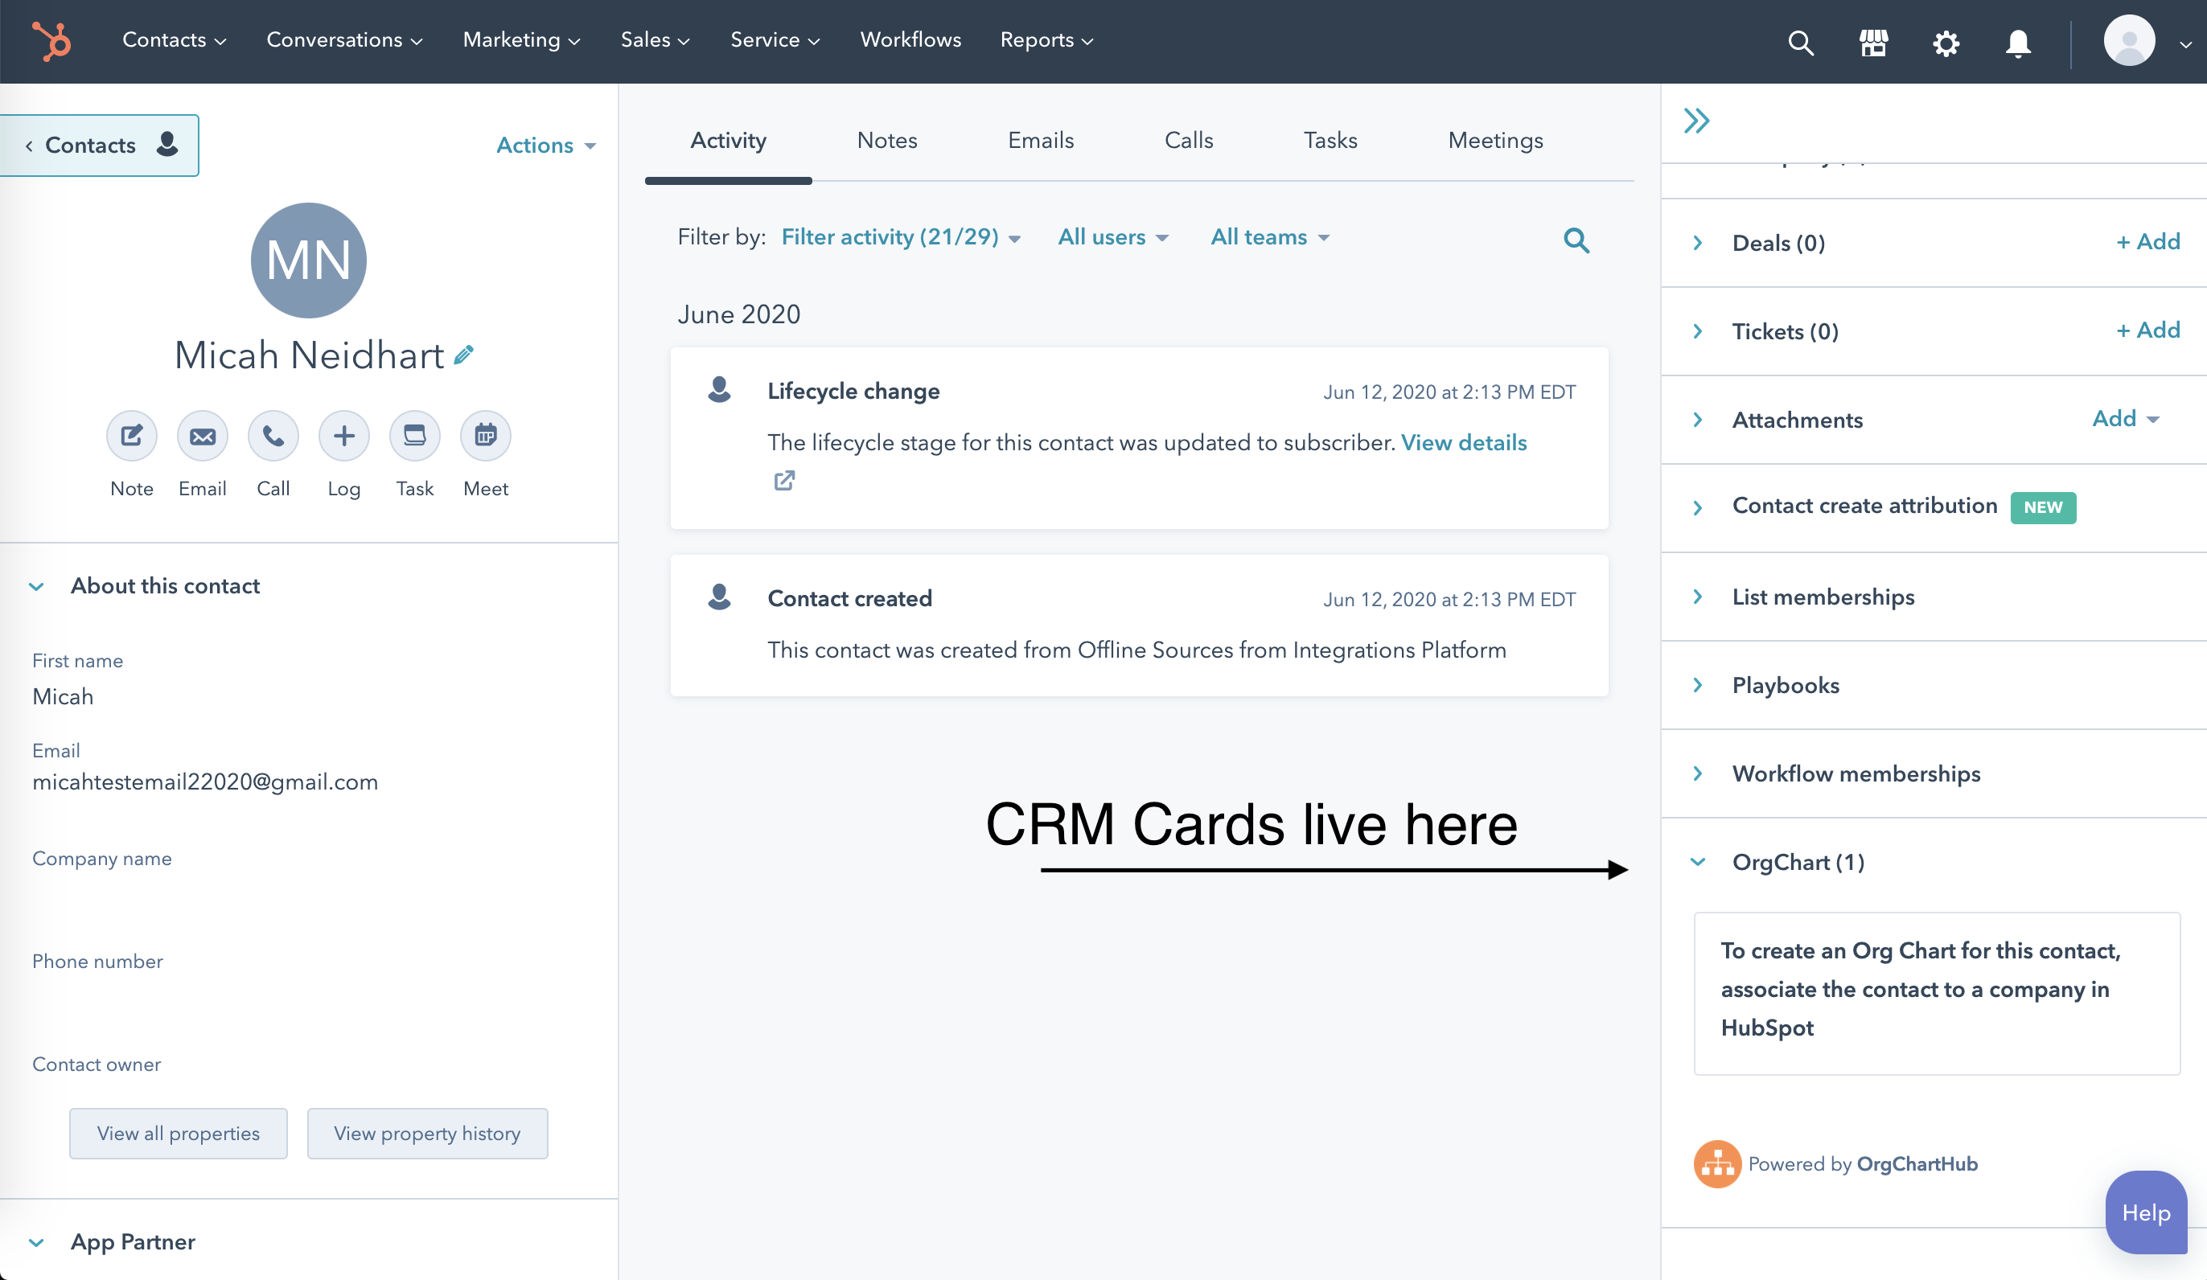Schedule a meeting with the Meet icon
Image resolution: width=2207 pixels, height=1280 pixels.
(485, 435)
